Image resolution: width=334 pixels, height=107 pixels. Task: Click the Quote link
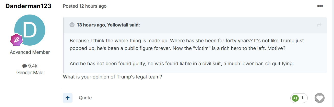(x=85, y=98)
